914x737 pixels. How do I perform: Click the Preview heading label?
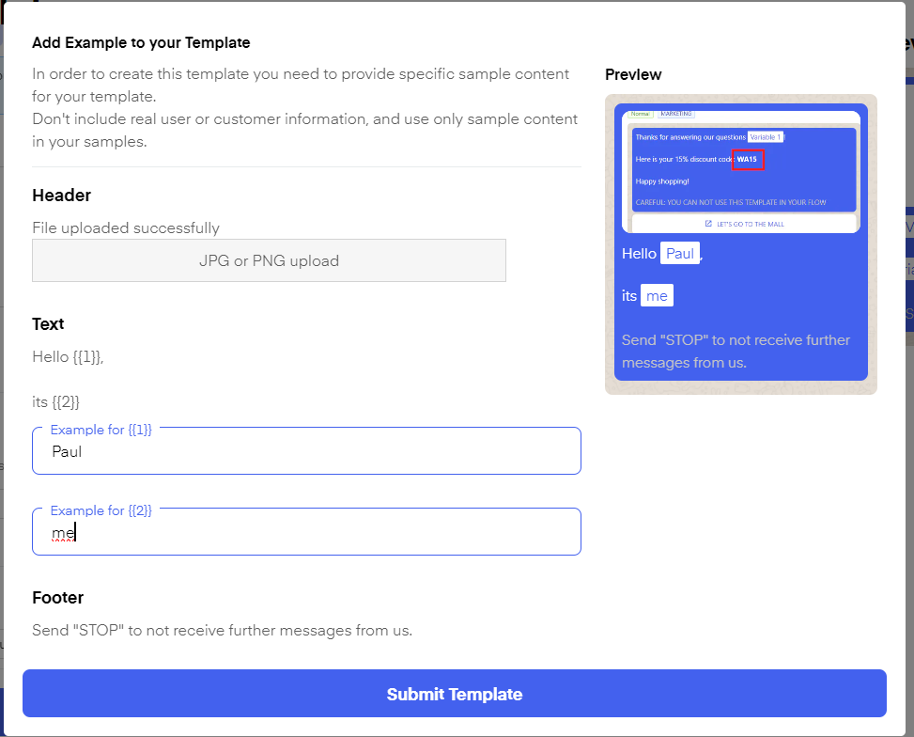[633, 74]
